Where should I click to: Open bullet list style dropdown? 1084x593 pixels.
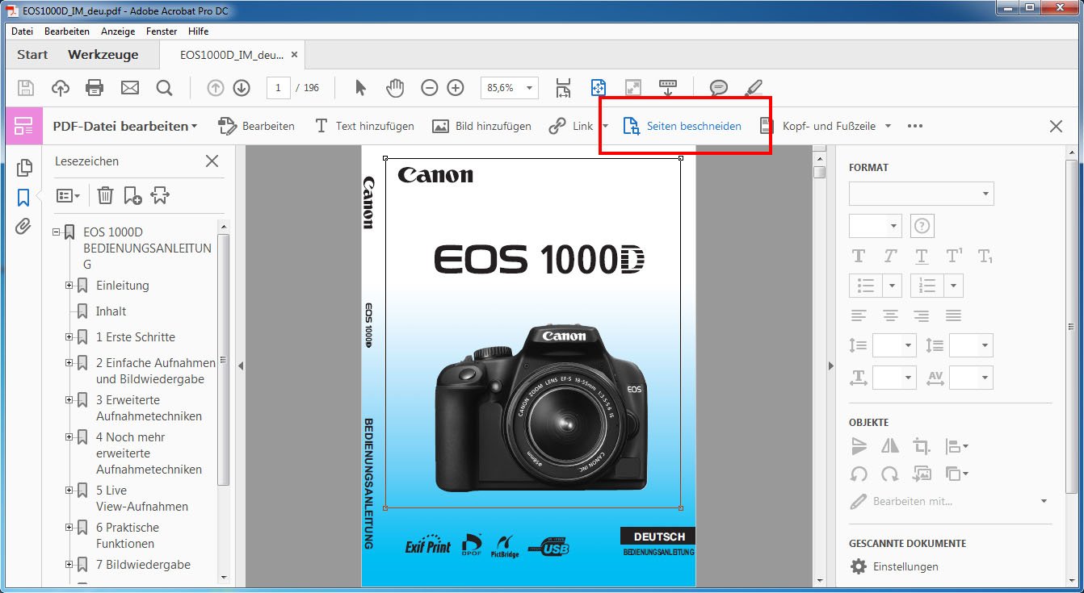[x=893, y=286]
